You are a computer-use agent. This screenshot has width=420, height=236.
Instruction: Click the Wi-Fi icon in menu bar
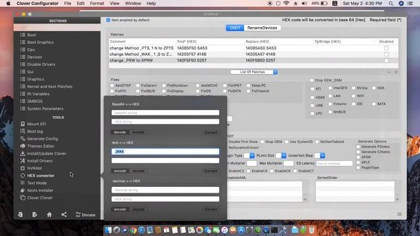click(x=286, y=3)
